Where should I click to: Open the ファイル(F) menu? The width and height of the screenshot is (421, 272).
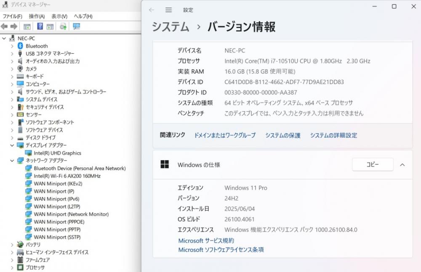(12, 16)
